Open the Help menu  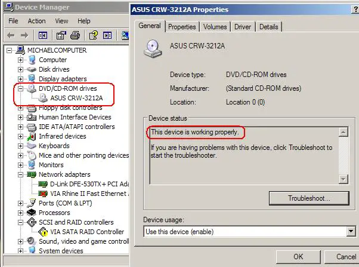click(x=84, y=21)
